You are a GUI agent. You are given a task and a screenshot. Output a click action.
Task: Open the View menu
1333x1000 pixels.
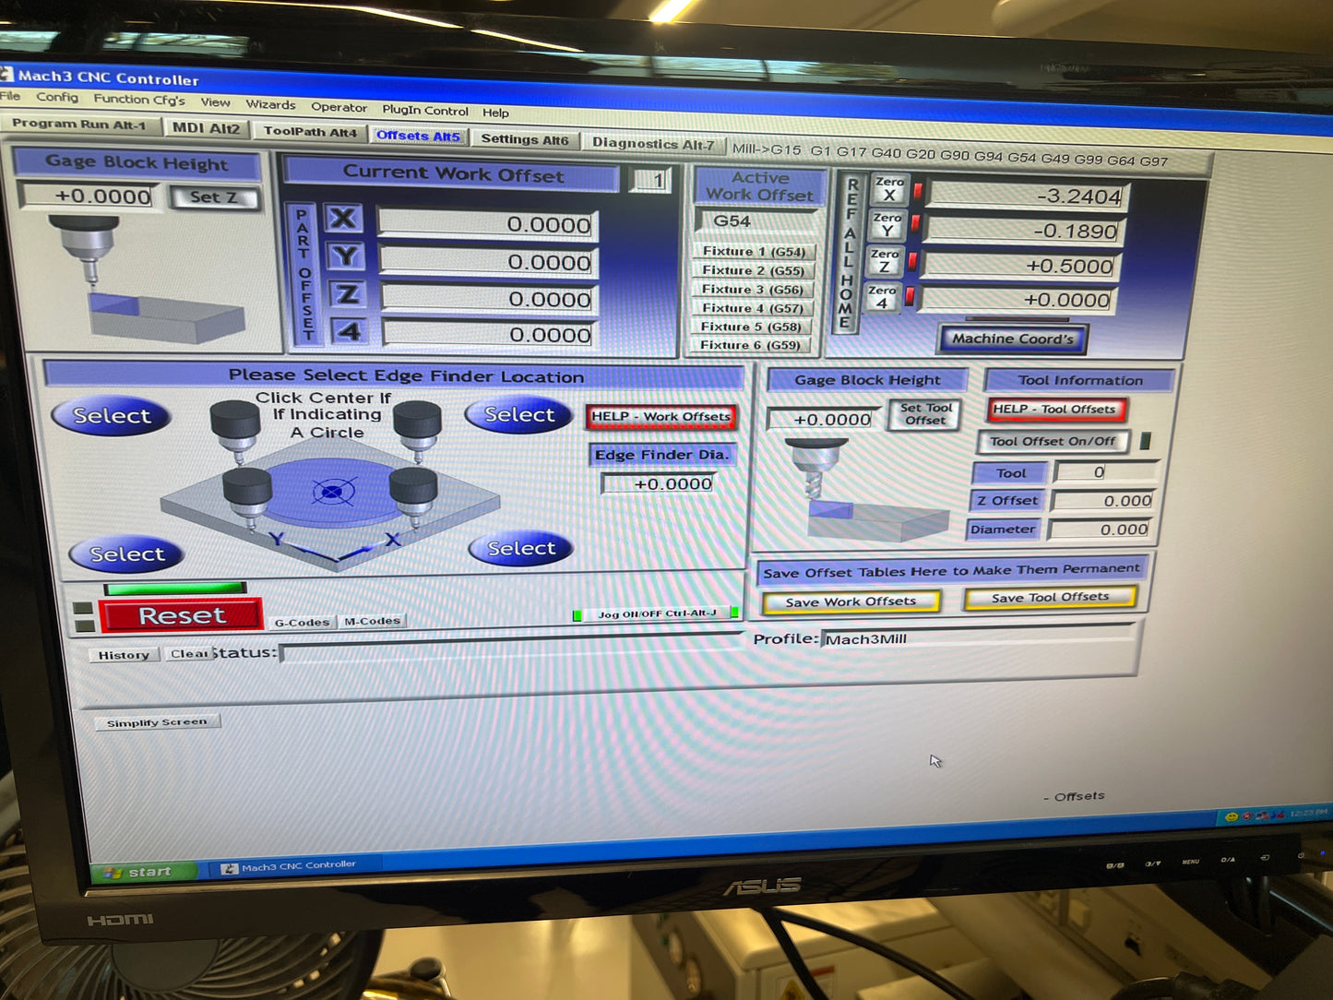216,102
